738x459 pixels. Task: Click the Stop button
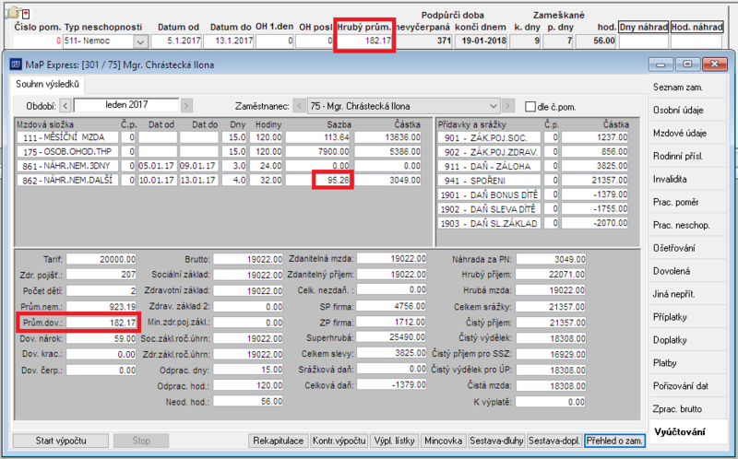pyautogui.click(x=141, y=441)
